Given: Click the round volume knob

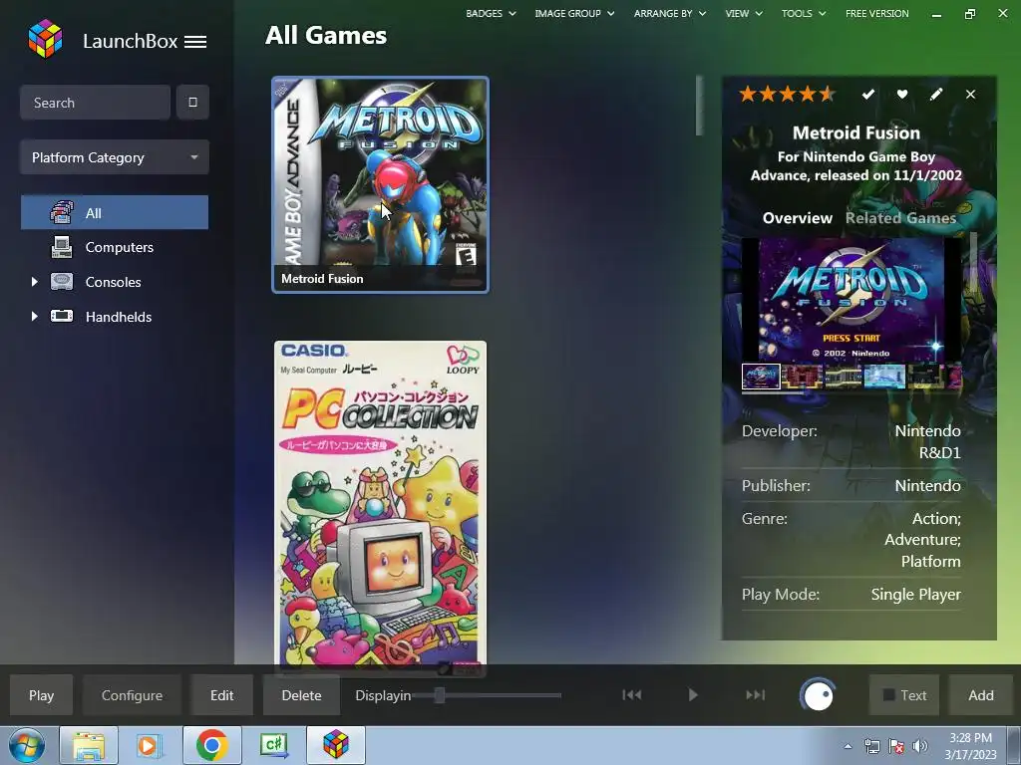Looking at the screenshot, I should point(818,695).
